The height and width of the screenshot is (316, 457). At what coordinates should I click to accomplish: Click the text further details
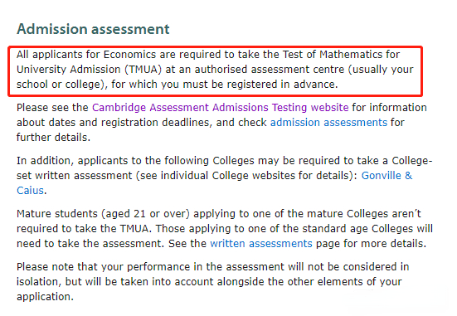click(52, 138)
